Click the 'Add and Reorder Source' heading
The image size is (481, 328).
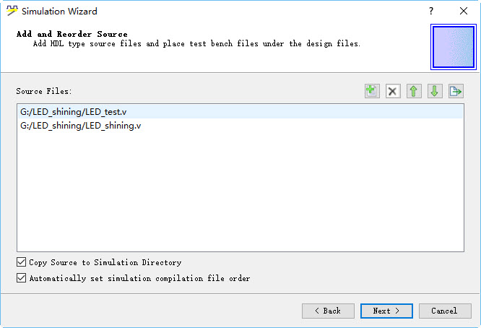pyautogui.click(x=71, y=34)
